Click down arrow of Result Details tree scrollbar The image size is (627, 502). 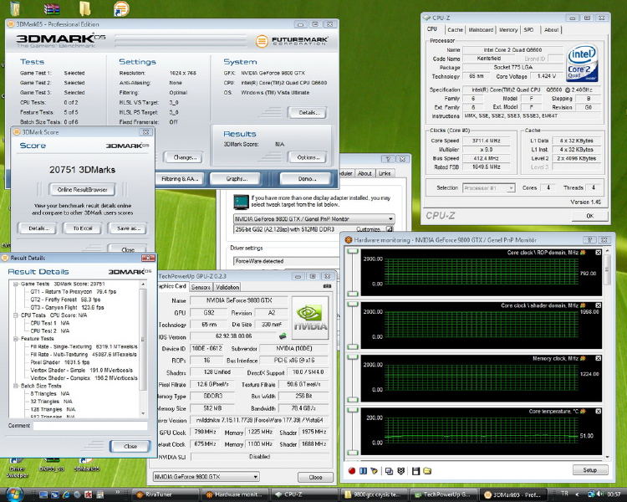(x=143, y=413)
